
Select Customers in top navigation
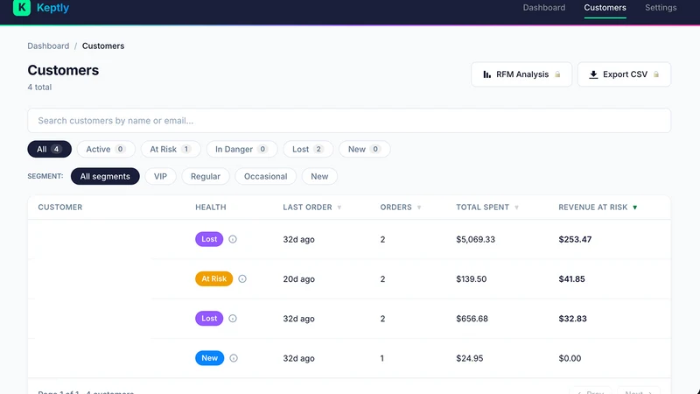[x=605, y=8]
